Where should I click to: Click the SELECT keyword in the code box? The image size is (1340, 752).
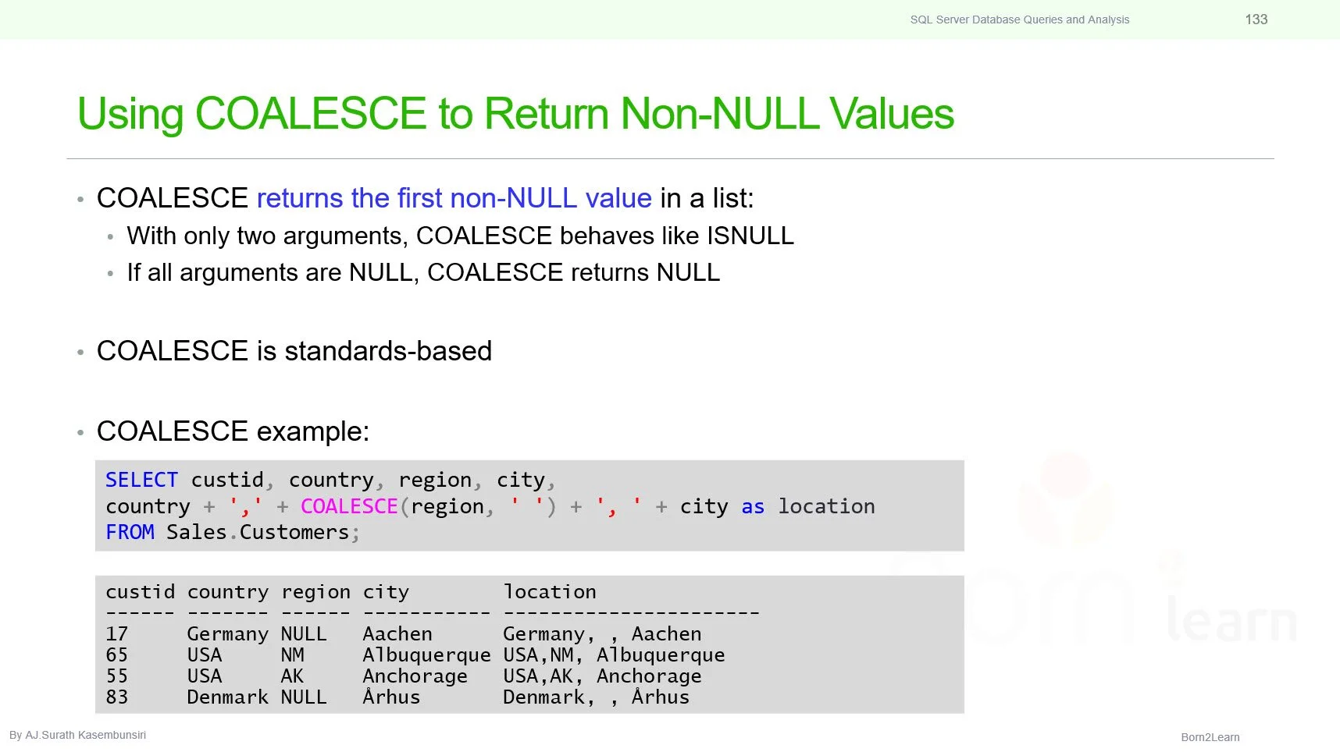141,480
